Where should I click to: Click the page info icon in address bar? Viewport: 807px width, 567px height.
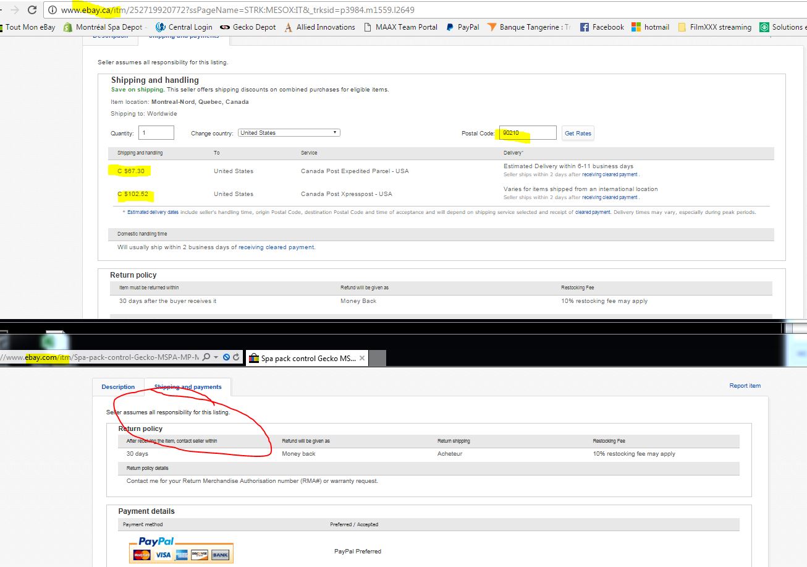[x=53, y=10]
